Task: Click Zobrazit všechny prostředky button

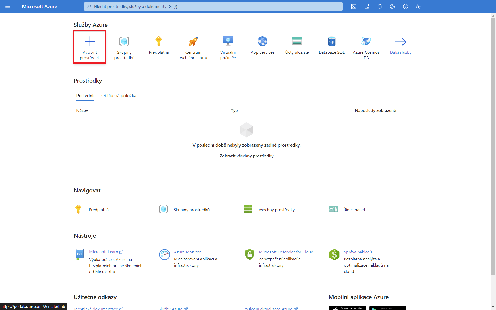Action: coord(246,156)
